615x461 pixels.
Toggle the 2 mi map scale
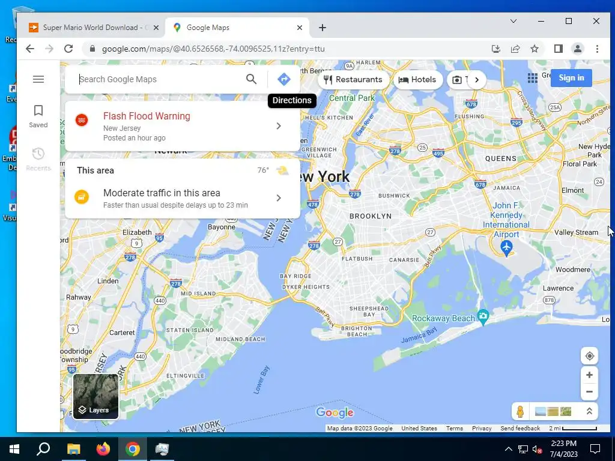(572, 429)
